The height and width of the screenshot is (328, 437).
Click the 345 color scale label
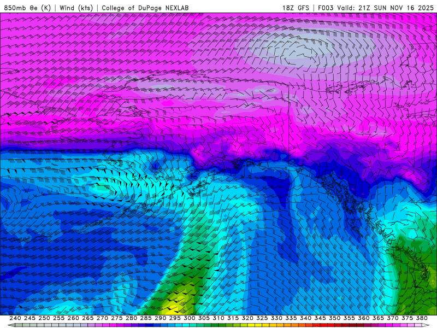coord(320,318)
